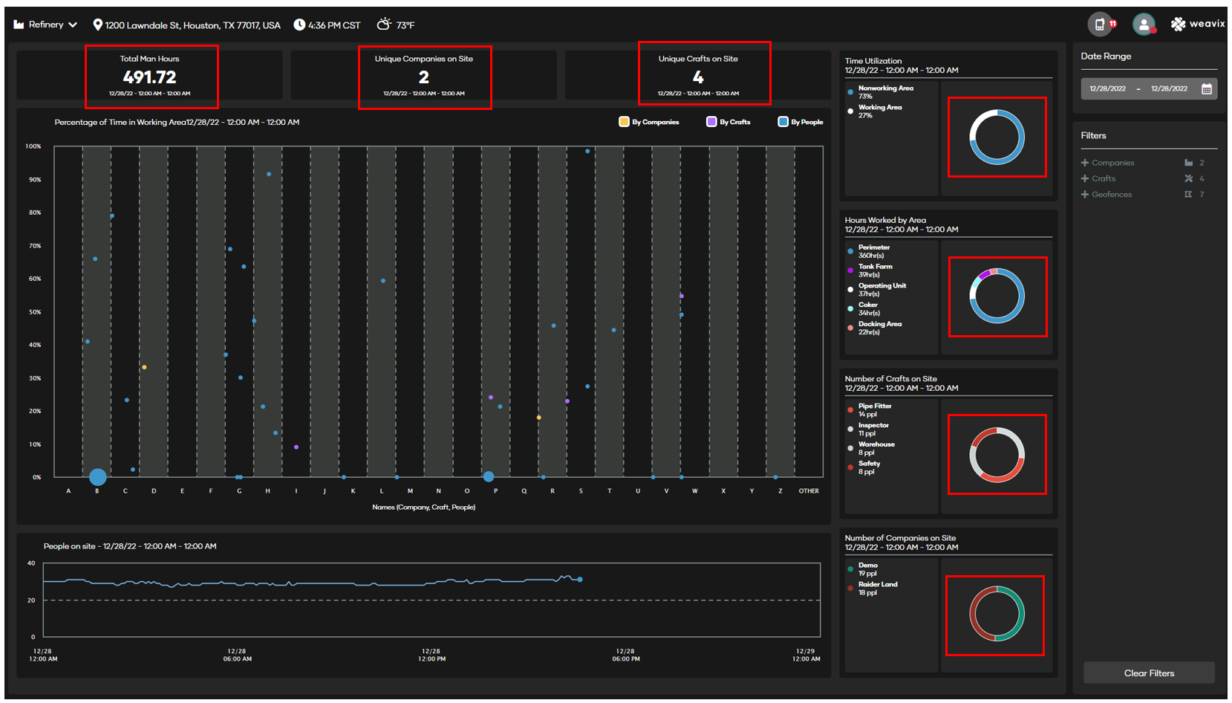1232x703 pixels.
Task: Select Raider Land company legend entry
Action: pyautogui.click(x=873, y=589)
